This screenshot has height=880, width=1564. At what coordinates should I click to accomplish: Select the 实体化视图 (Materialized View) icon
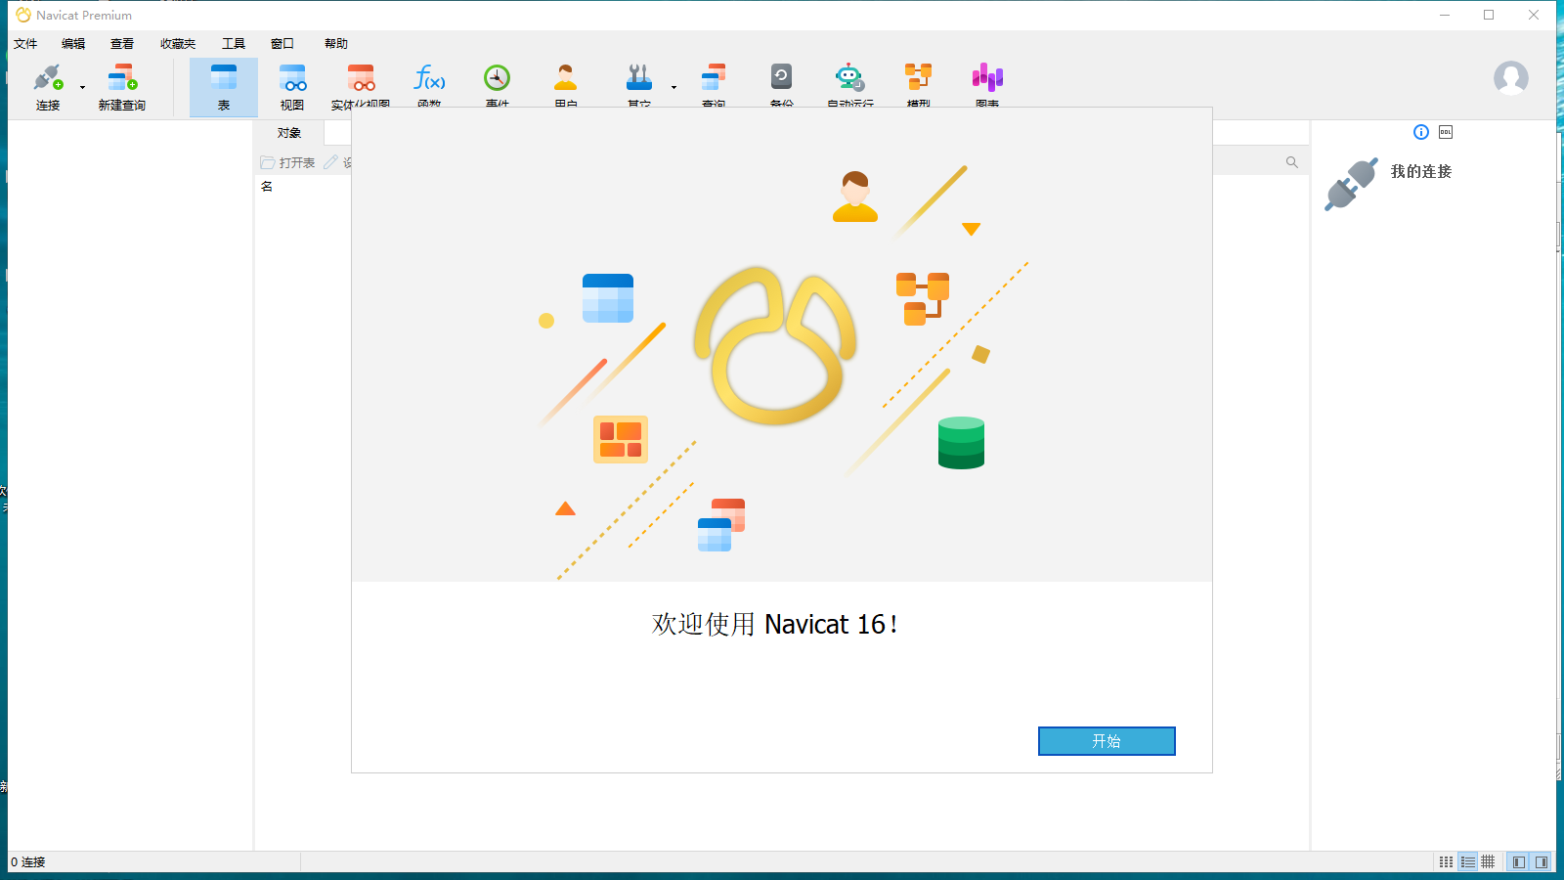tap(361, 78)
